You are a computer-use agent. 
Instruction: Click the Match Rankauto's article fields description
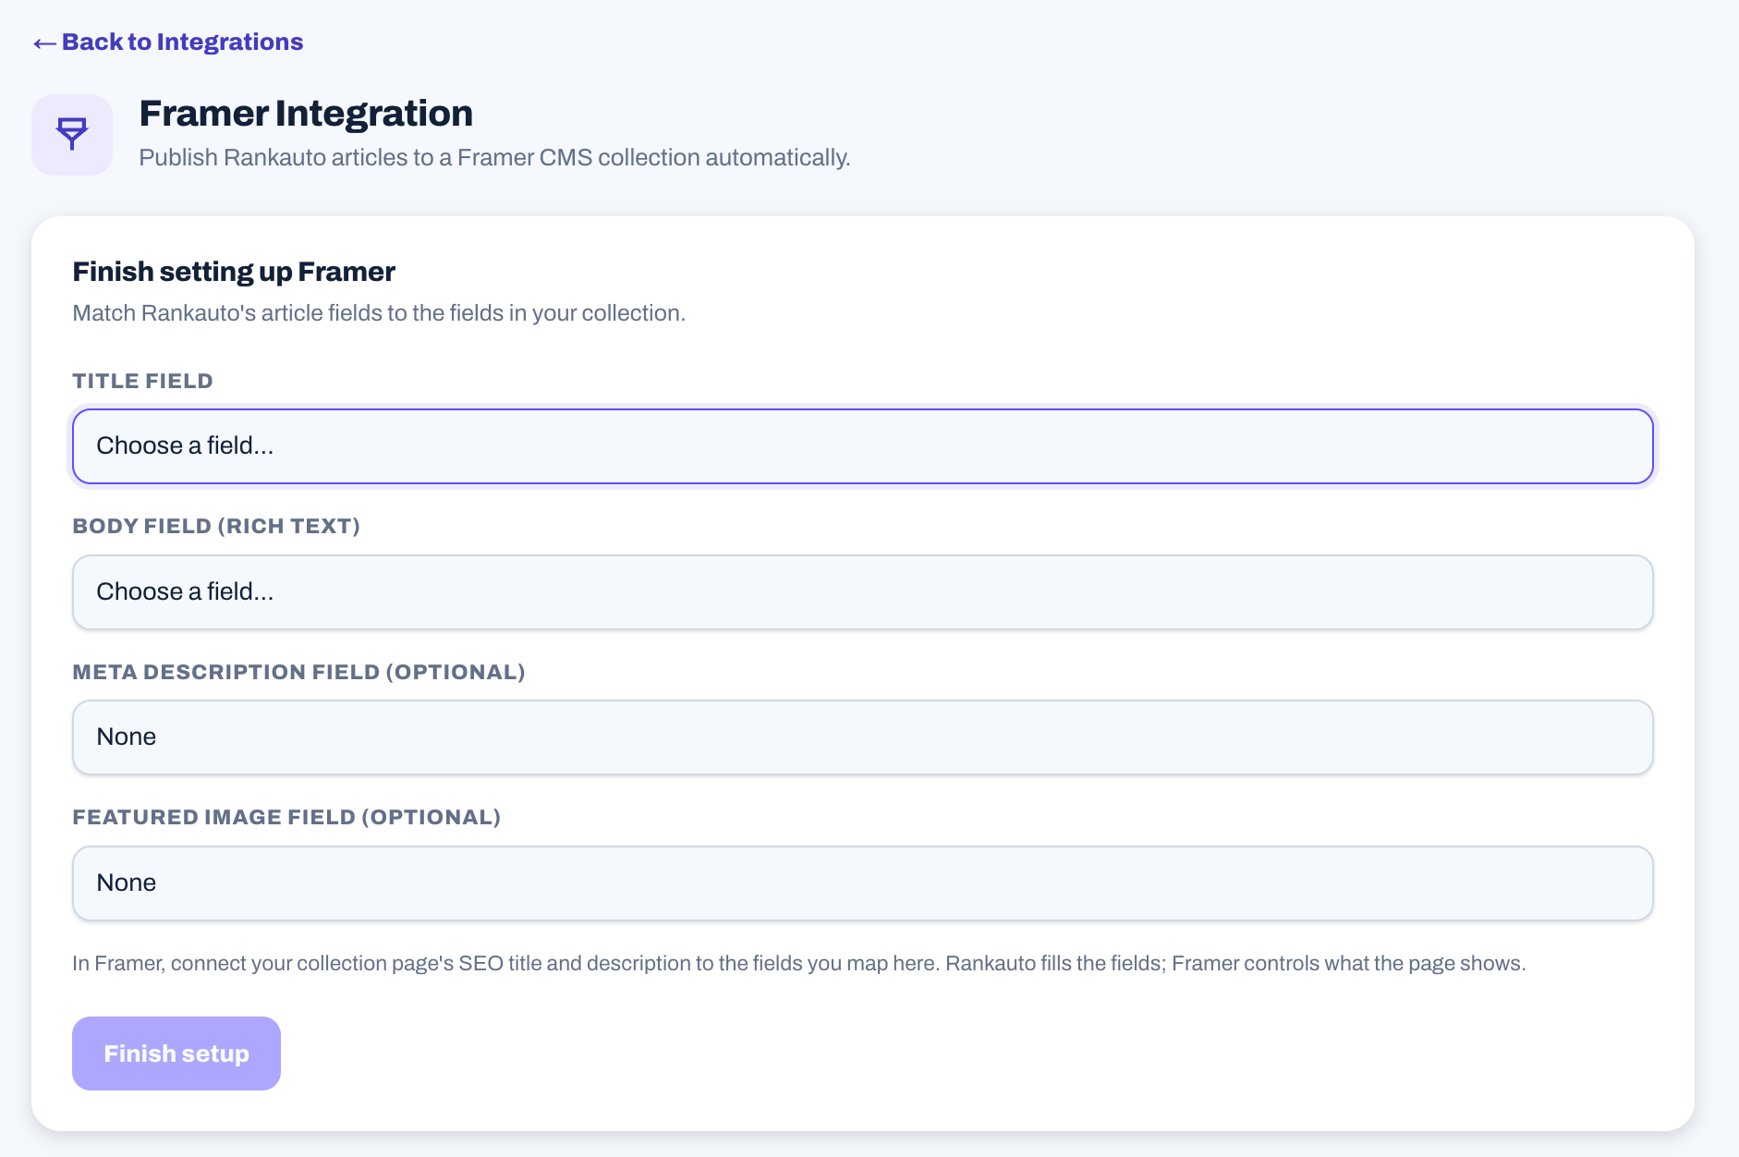pyautogui.click(x=379, y=313)
